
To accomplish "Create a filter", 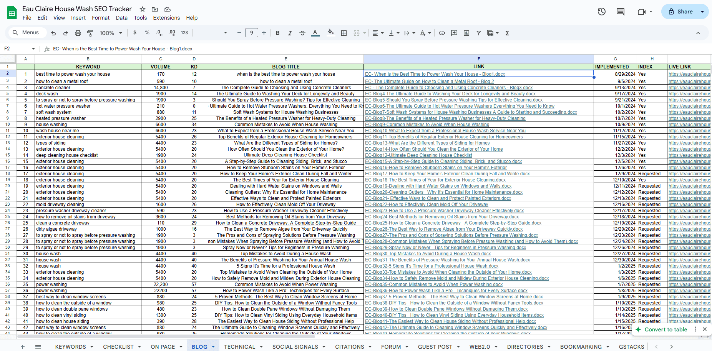I will 479,33.
